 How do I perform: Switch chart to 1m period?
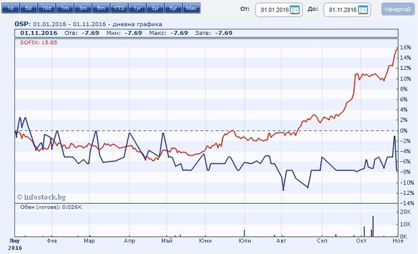click(65, 8)
